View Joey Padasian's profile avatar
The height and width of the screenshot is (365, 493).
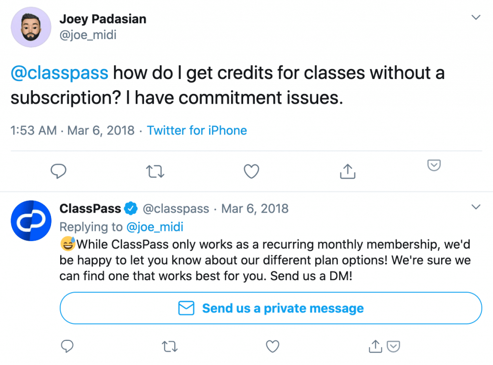[31, 27]
